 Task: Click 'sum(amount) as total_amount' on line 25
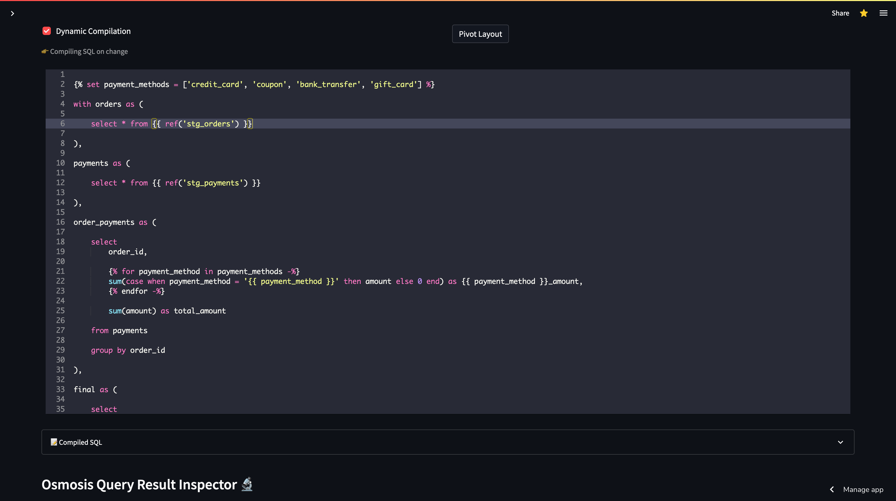167,311
